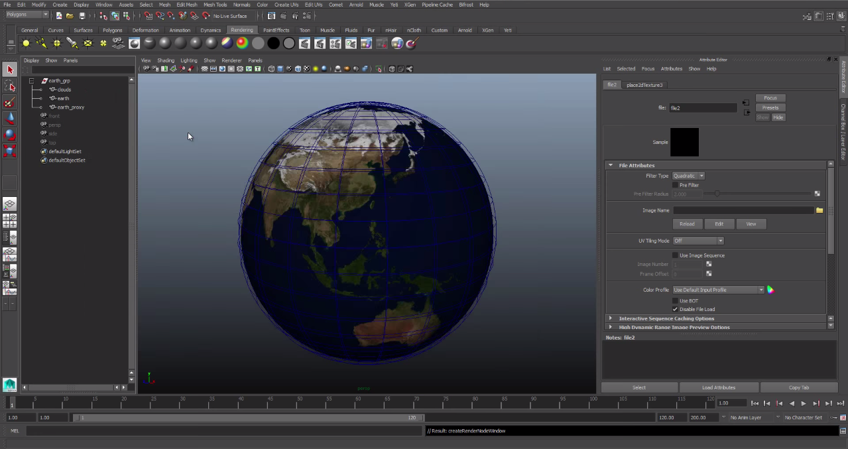Open the Filter Type dropdown
The width and height of the screenshot is (848, 449).
pyautogui.click(x=688, y=176)
